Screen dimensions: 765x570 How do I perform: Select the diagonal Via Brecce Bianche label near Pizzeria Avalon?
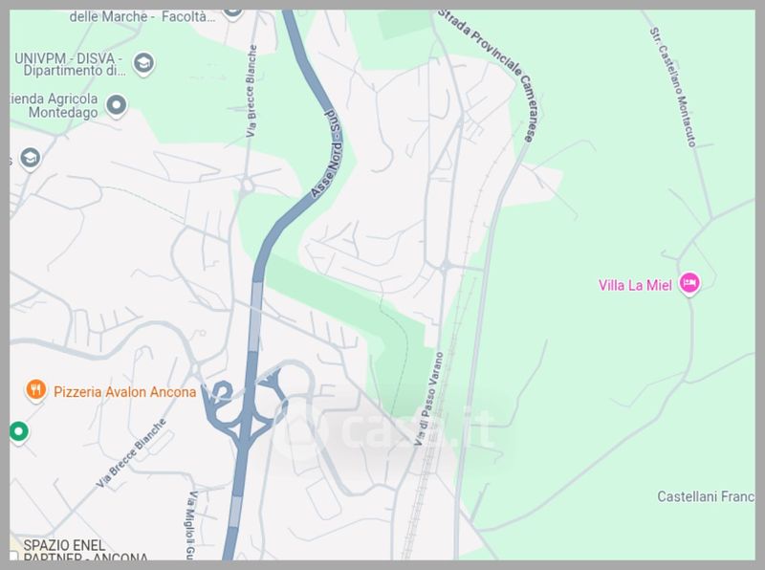coord(131,453)
